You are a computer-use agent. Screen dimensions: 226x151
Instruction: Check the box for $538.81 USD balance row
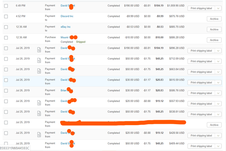coord(6,112)
